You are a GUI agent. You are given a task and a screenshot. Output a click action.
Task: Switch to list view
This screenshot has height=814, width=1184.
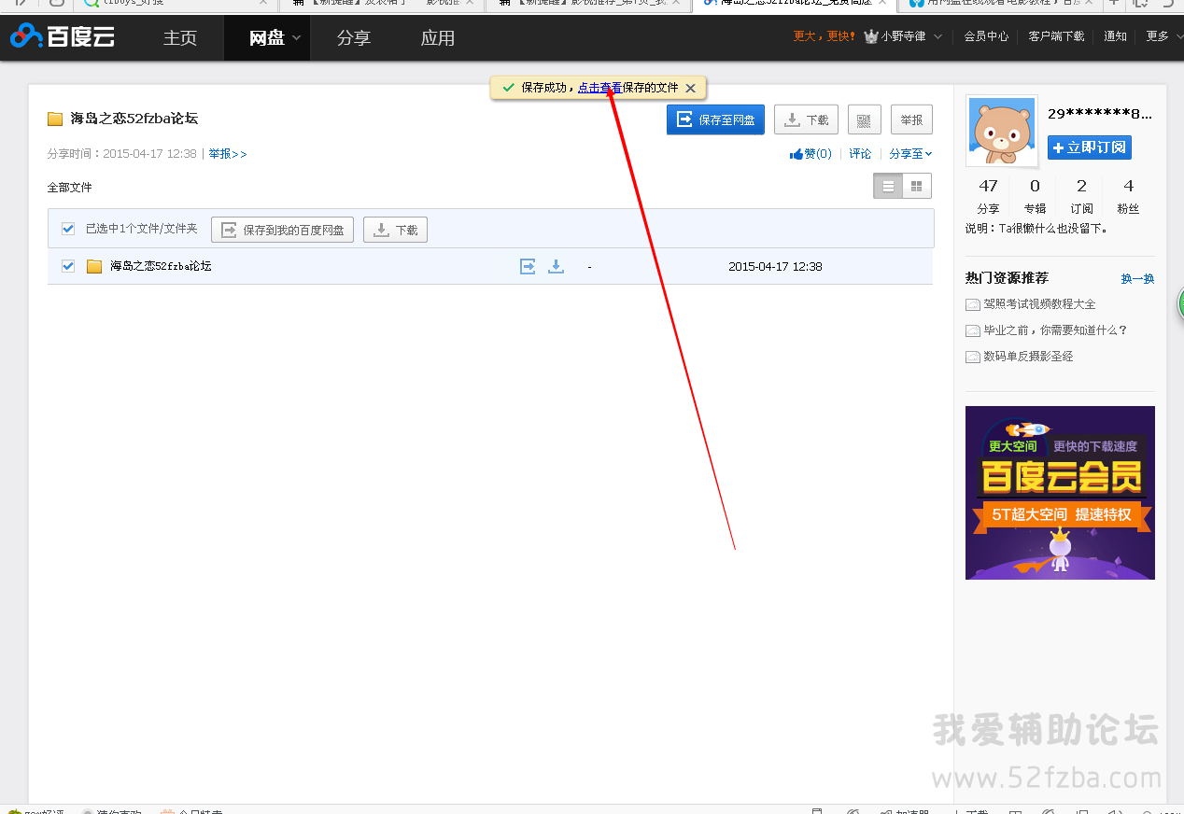coord(888,186)
